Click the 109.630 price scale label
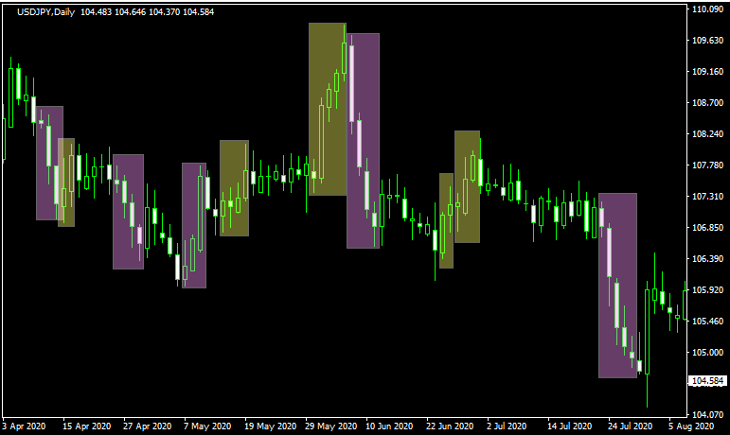Image resolution: width=730 pixels, height=435 pixels. pyautogui.click(x=707, y=41)
